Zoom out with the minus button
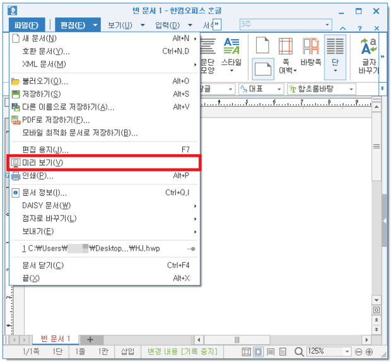 358,352
